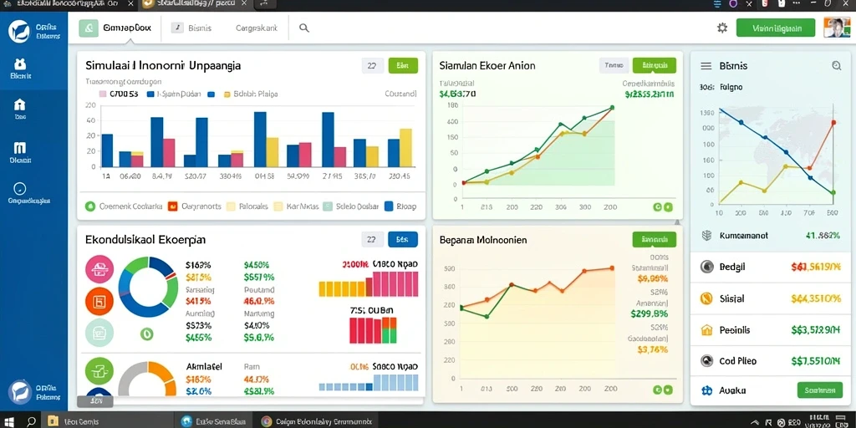Click the pink legend color swatch
The image size is (856, 428).
102,94
